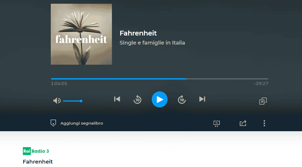Rewind 10 seconds
302x167 pixels.
pos(137,99)
